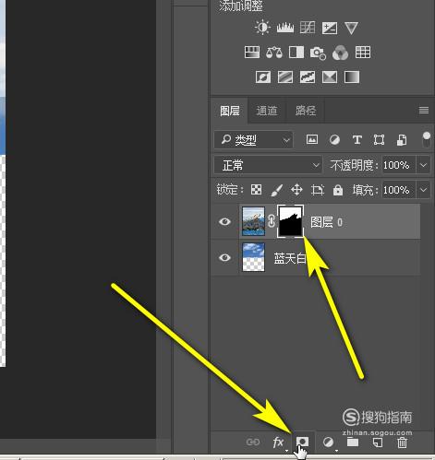Click the 填充 100% value field
Screen dimensions: 435x460
point(398,190)
